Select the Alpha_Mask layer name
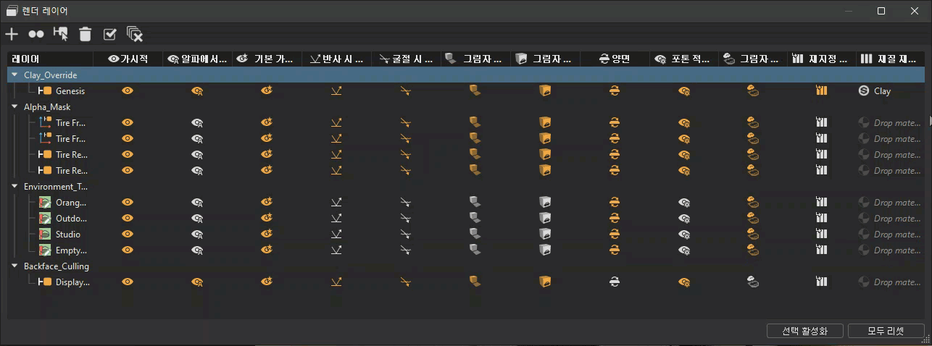Viewport: 932px width, 346px height. tap(47, 107)
